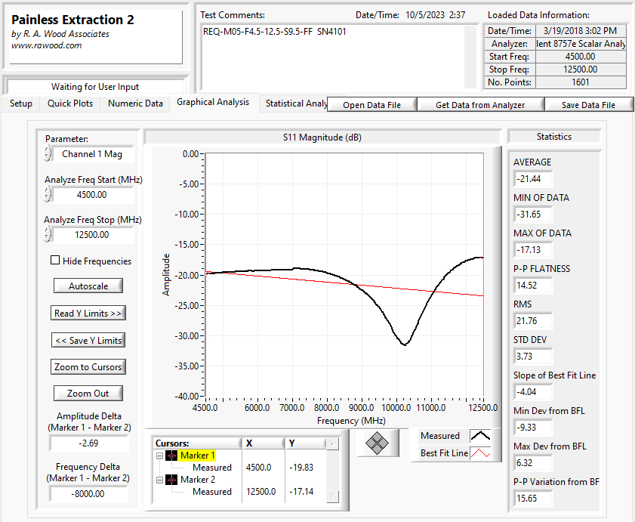Click the Amplitude Delta value -2.69
Viewport: 635px width, 522px height.
pos(88,443)
